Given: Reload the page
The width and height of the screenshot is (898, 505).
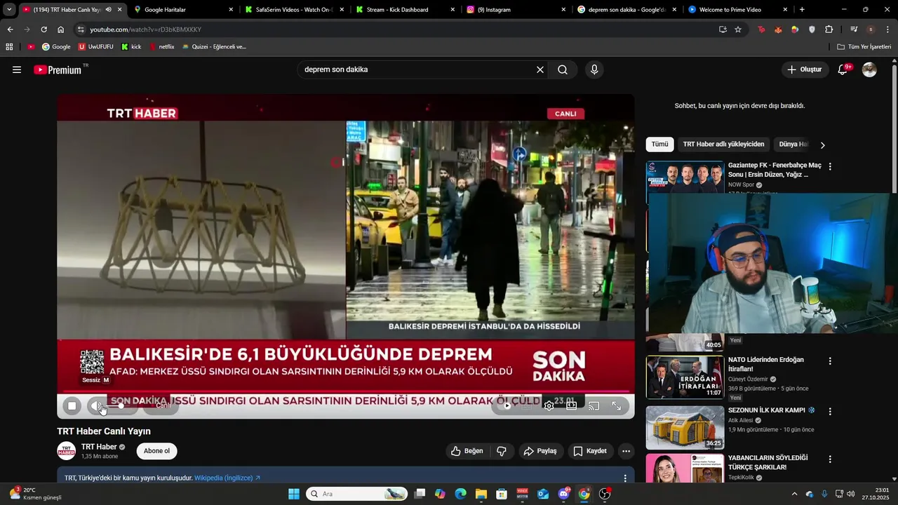Looking at the screenshot, I should tap(43, 29).
